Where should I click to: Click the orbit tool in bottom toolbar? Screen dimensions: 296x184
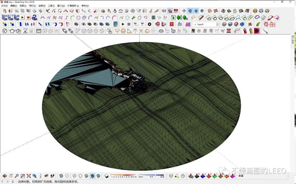(5, 176)
